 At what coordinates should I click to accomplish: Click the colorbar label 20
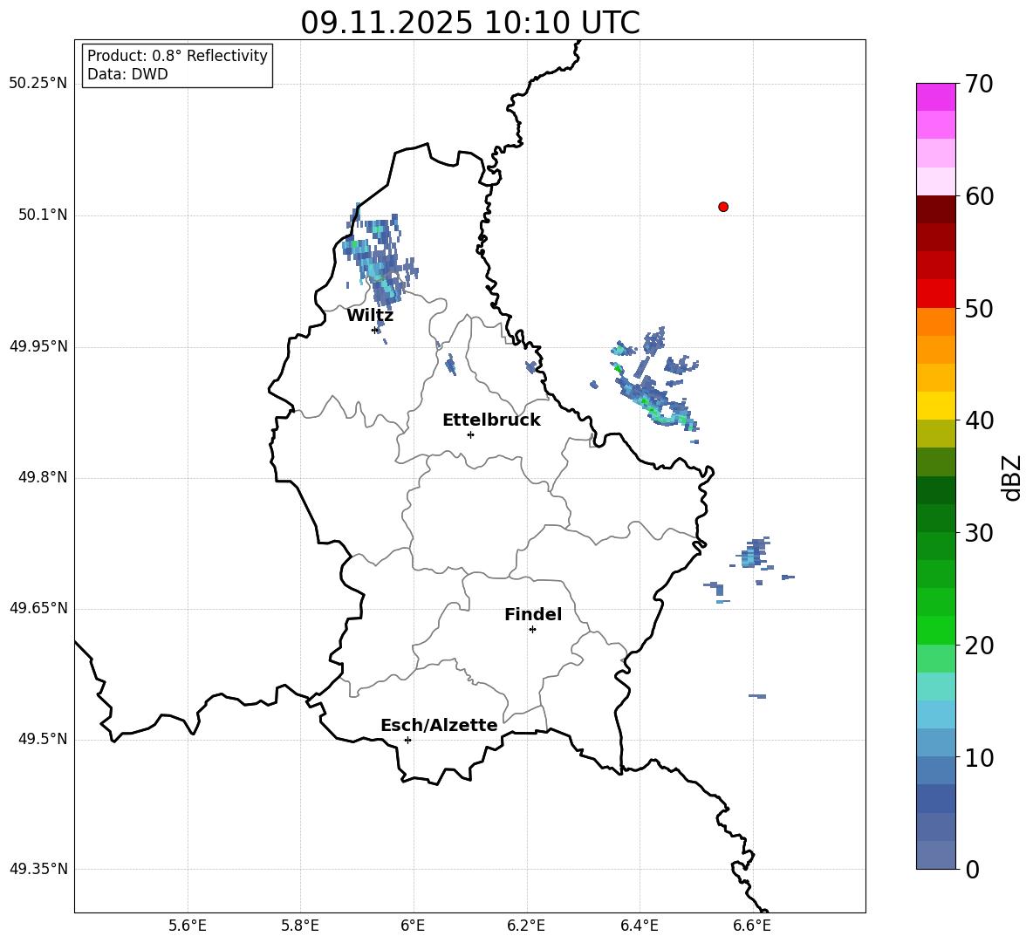point(979,646)
